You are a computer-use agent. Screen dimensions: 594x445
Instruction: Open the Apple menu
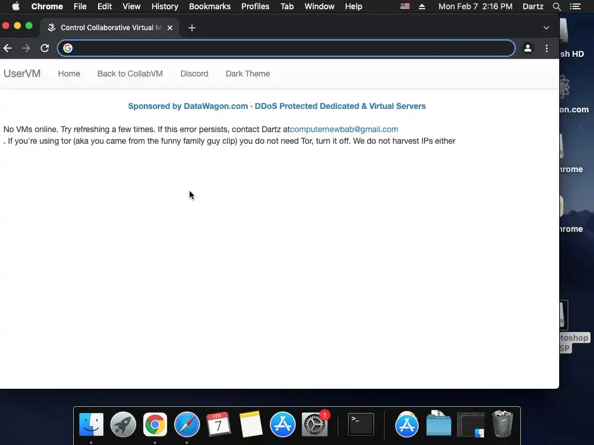(16, 6)
